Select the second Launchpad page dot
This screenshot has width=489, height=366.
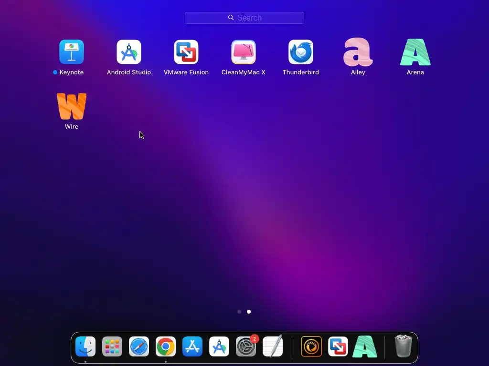249,312
